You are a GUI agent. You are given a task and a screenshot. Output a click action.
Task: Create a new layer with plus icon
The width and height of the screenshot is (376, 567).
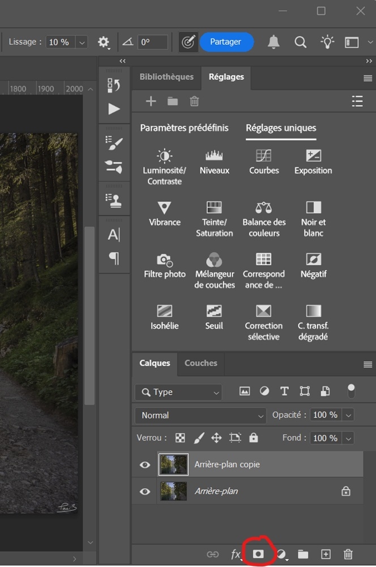pyautogui.click(x=326, y=554)
